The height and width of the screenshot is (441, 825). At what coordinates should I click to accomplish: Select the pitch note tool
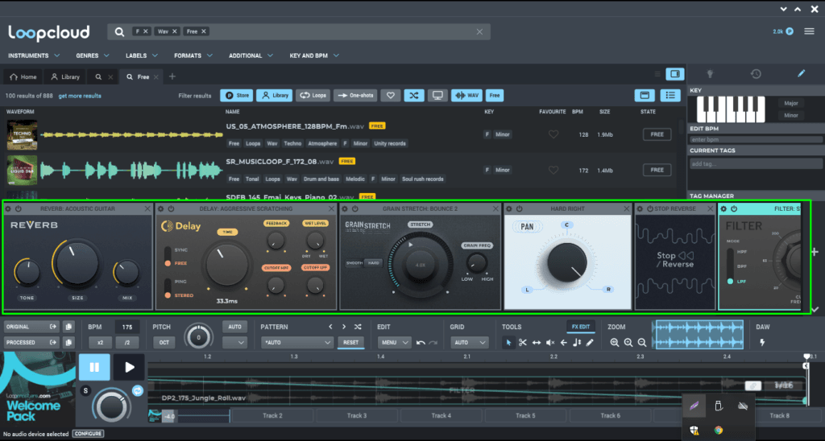(x=577, y=343)
